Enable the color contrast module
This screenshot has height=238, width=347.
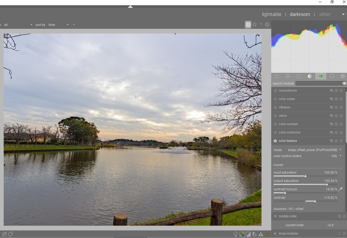[x=275, y=124]
